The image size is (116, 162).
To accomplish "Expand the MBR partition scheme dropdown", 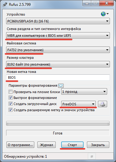I will click(x=58, y=36).
